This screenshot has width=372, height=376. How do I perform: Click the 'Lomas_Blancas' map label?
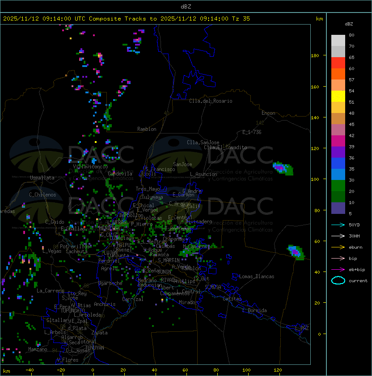(257, 276)
